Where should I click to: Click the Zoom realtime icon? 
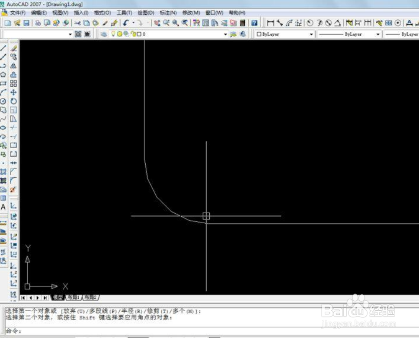coord(166,23)
